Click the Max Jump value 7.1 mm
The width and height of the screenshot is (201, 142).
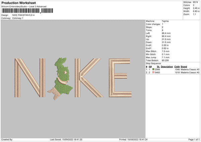coord(165,57)
